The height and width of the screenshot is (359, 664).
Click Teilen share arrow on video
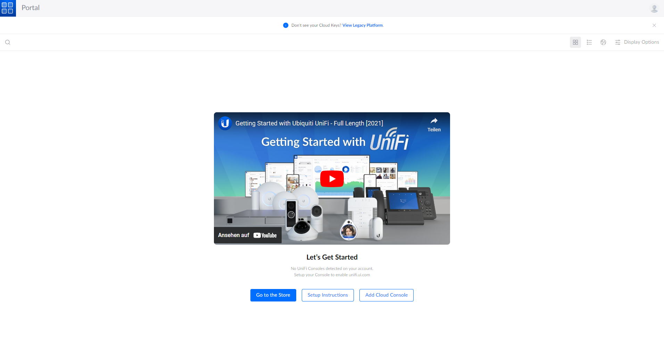click(434, 125)
